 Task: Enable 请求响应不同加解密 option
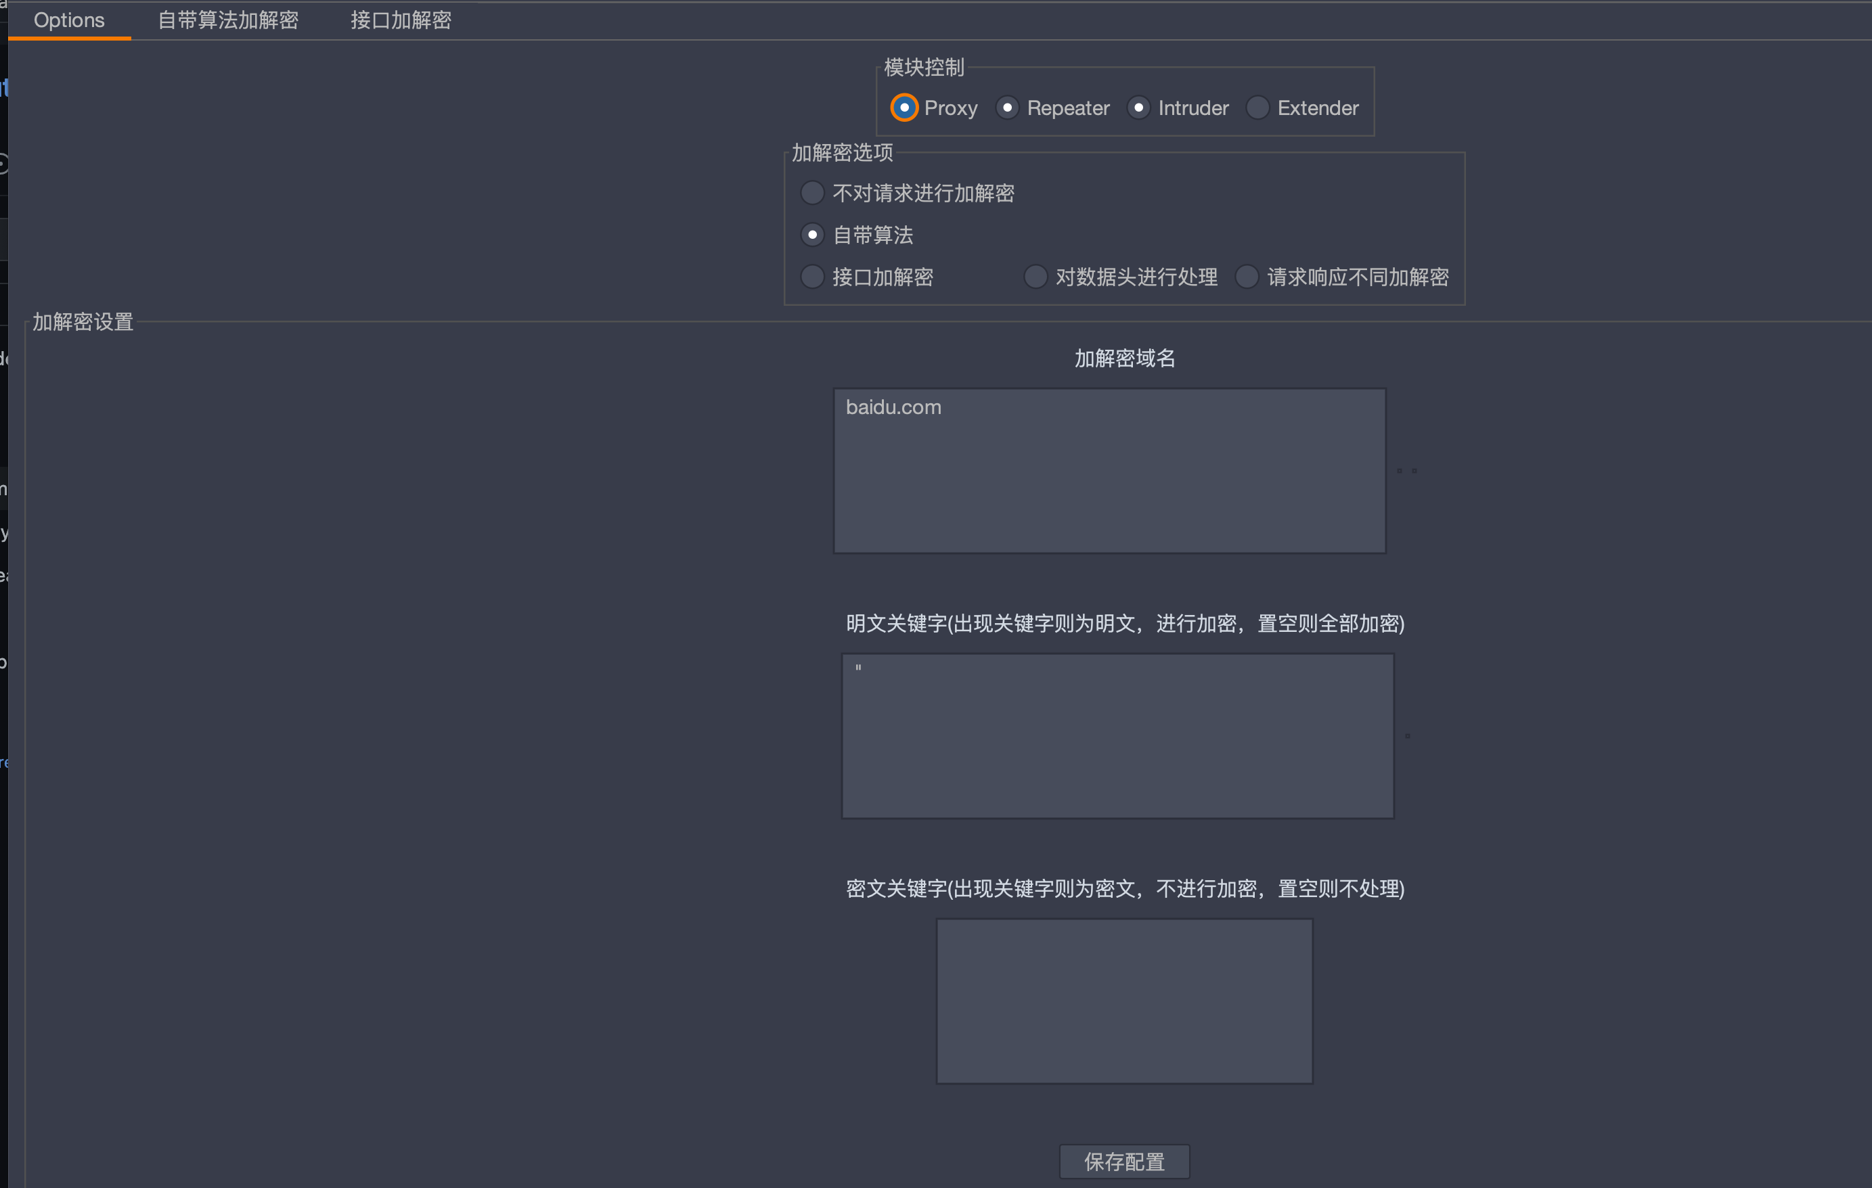pos(1246,277)
